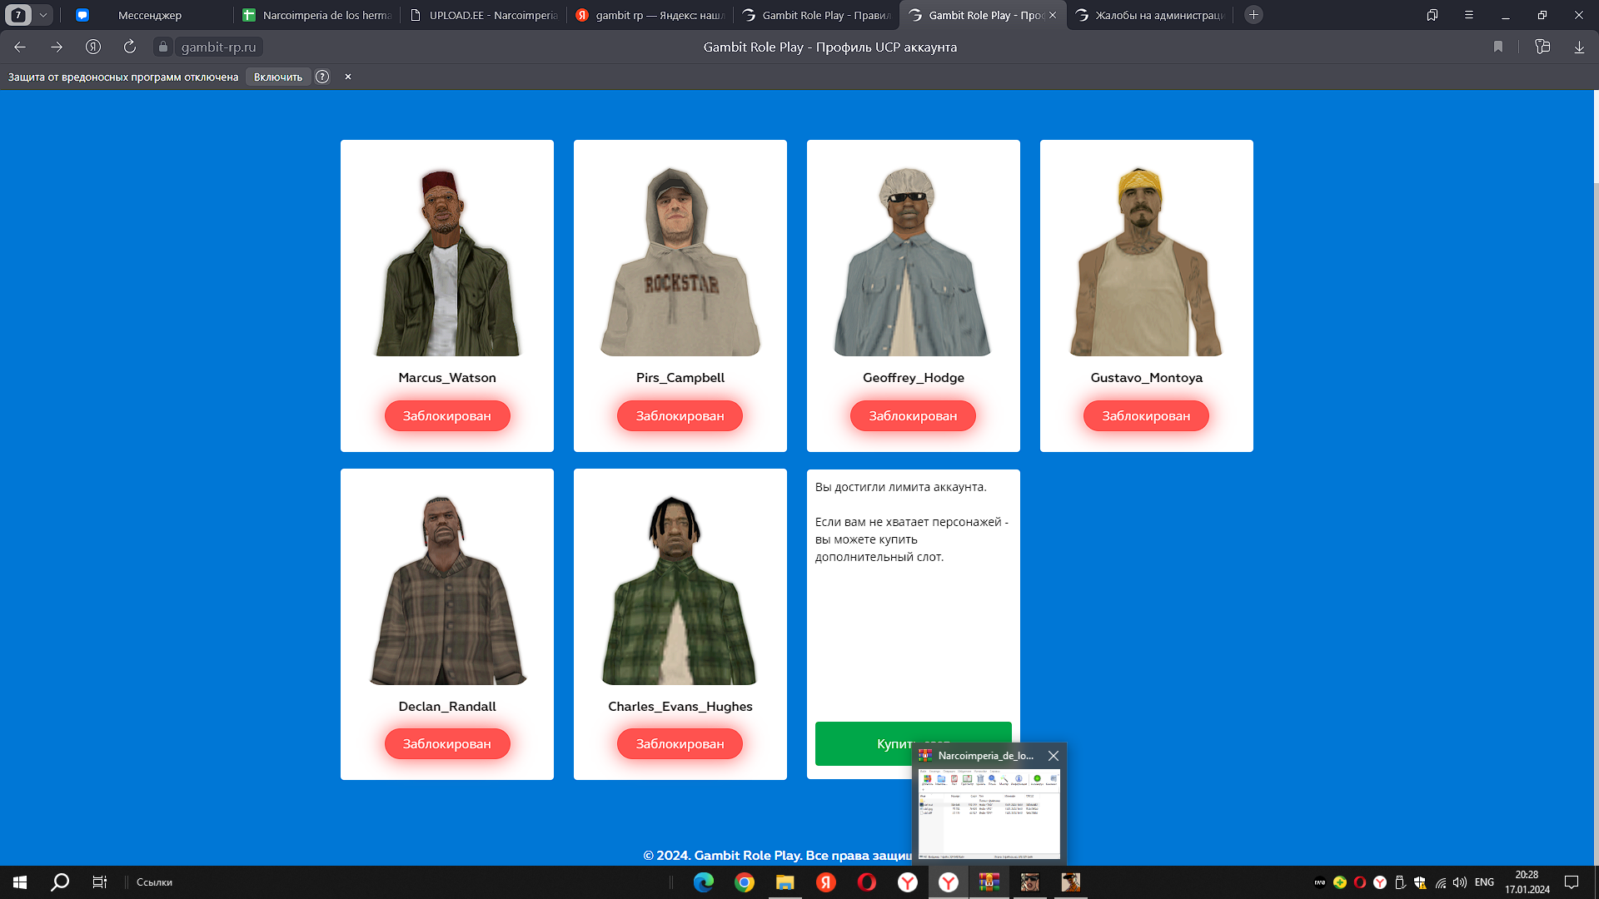Click the Narcoimperia WinRAR preview thumbnail
This screenshot has width=1599, height=899.
(989, 813)
